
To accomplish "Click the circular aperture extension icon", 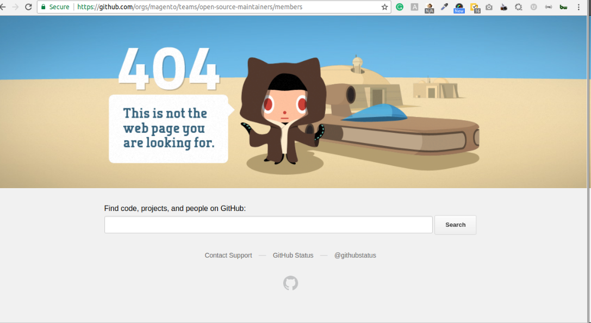I will coord(519,7).
